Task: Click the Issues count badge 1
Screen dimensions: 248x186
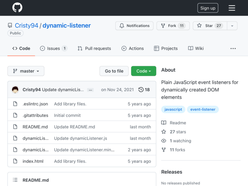Action: tap(65, 48)
